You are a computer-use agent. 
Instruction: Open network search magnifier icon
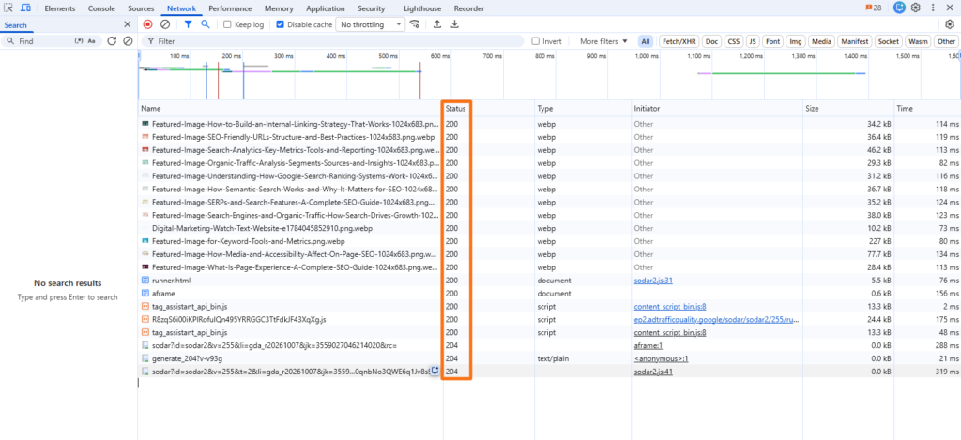(206, 24)
